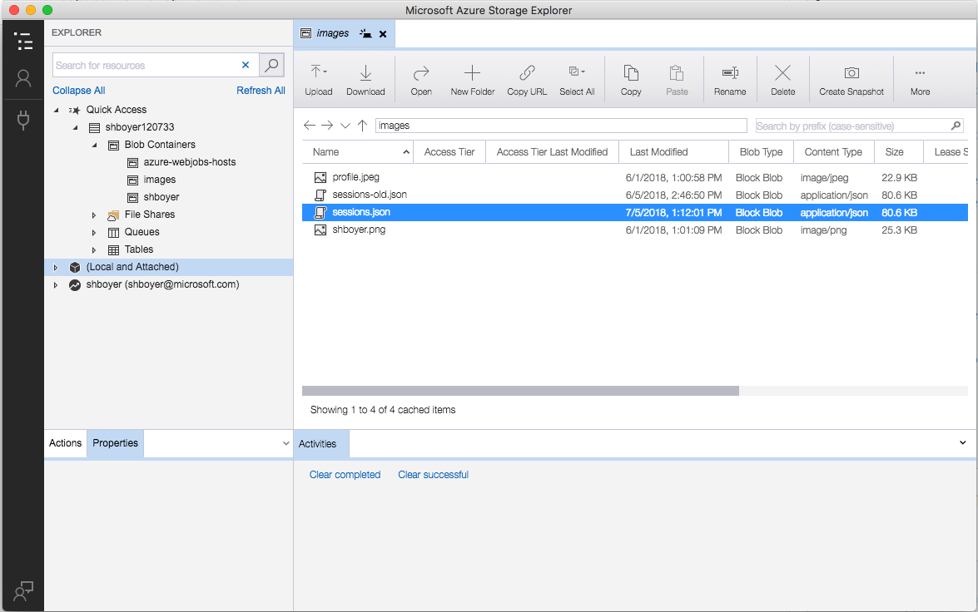Sort by Blob Type column header
This screenshot has width=978, height=612.
761,152
